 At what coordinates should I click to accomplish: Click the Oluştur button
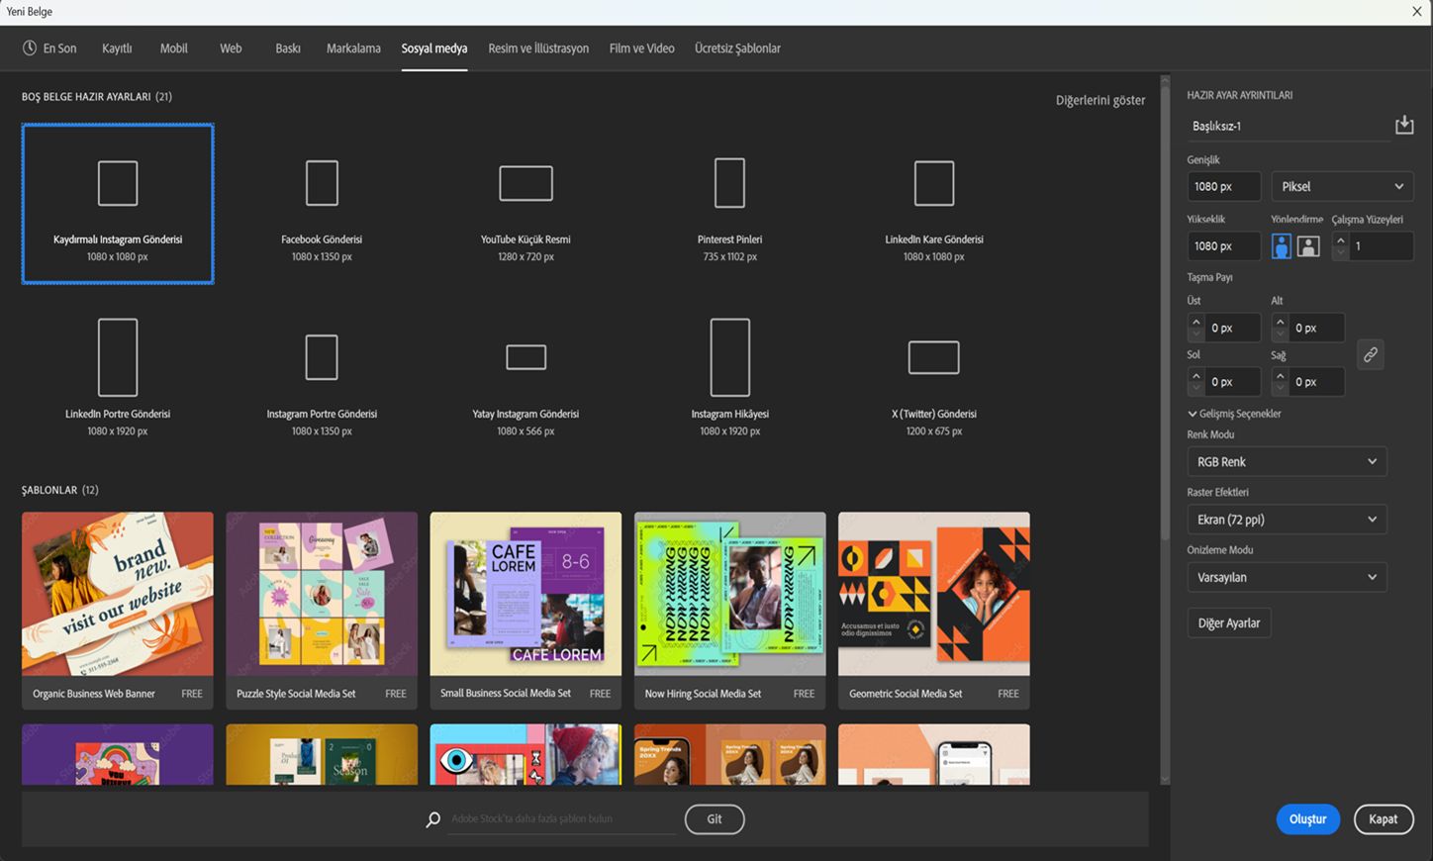point(1307,819)
